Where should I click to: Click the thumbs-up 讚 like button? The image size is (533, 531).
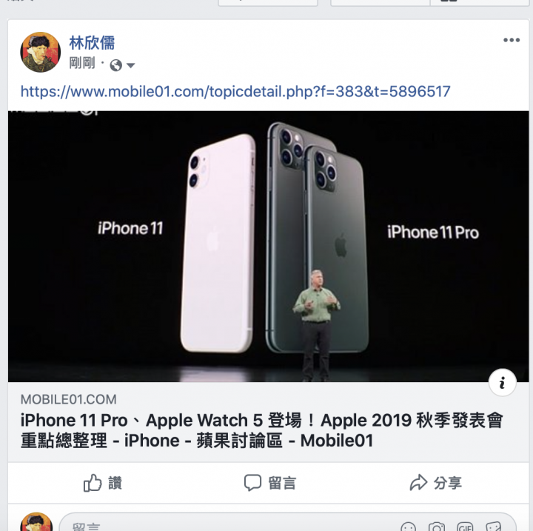pos(102,483)
